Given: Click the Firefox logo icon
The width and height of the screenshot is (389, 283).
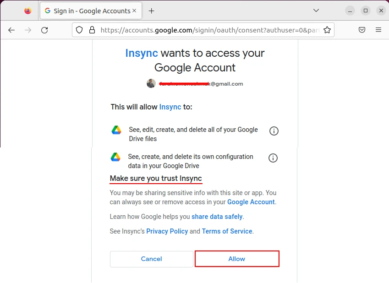Looking at the screenshot, I should click(28, 11).
